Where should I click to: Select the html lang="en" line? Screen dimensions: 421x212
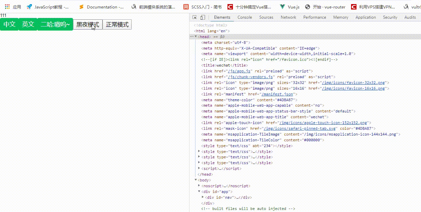(212, 31)
